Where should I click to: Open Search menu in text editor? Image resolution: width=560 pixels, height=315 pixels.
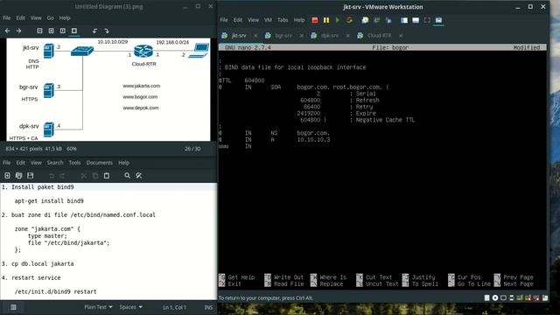(x=55, y=163)
